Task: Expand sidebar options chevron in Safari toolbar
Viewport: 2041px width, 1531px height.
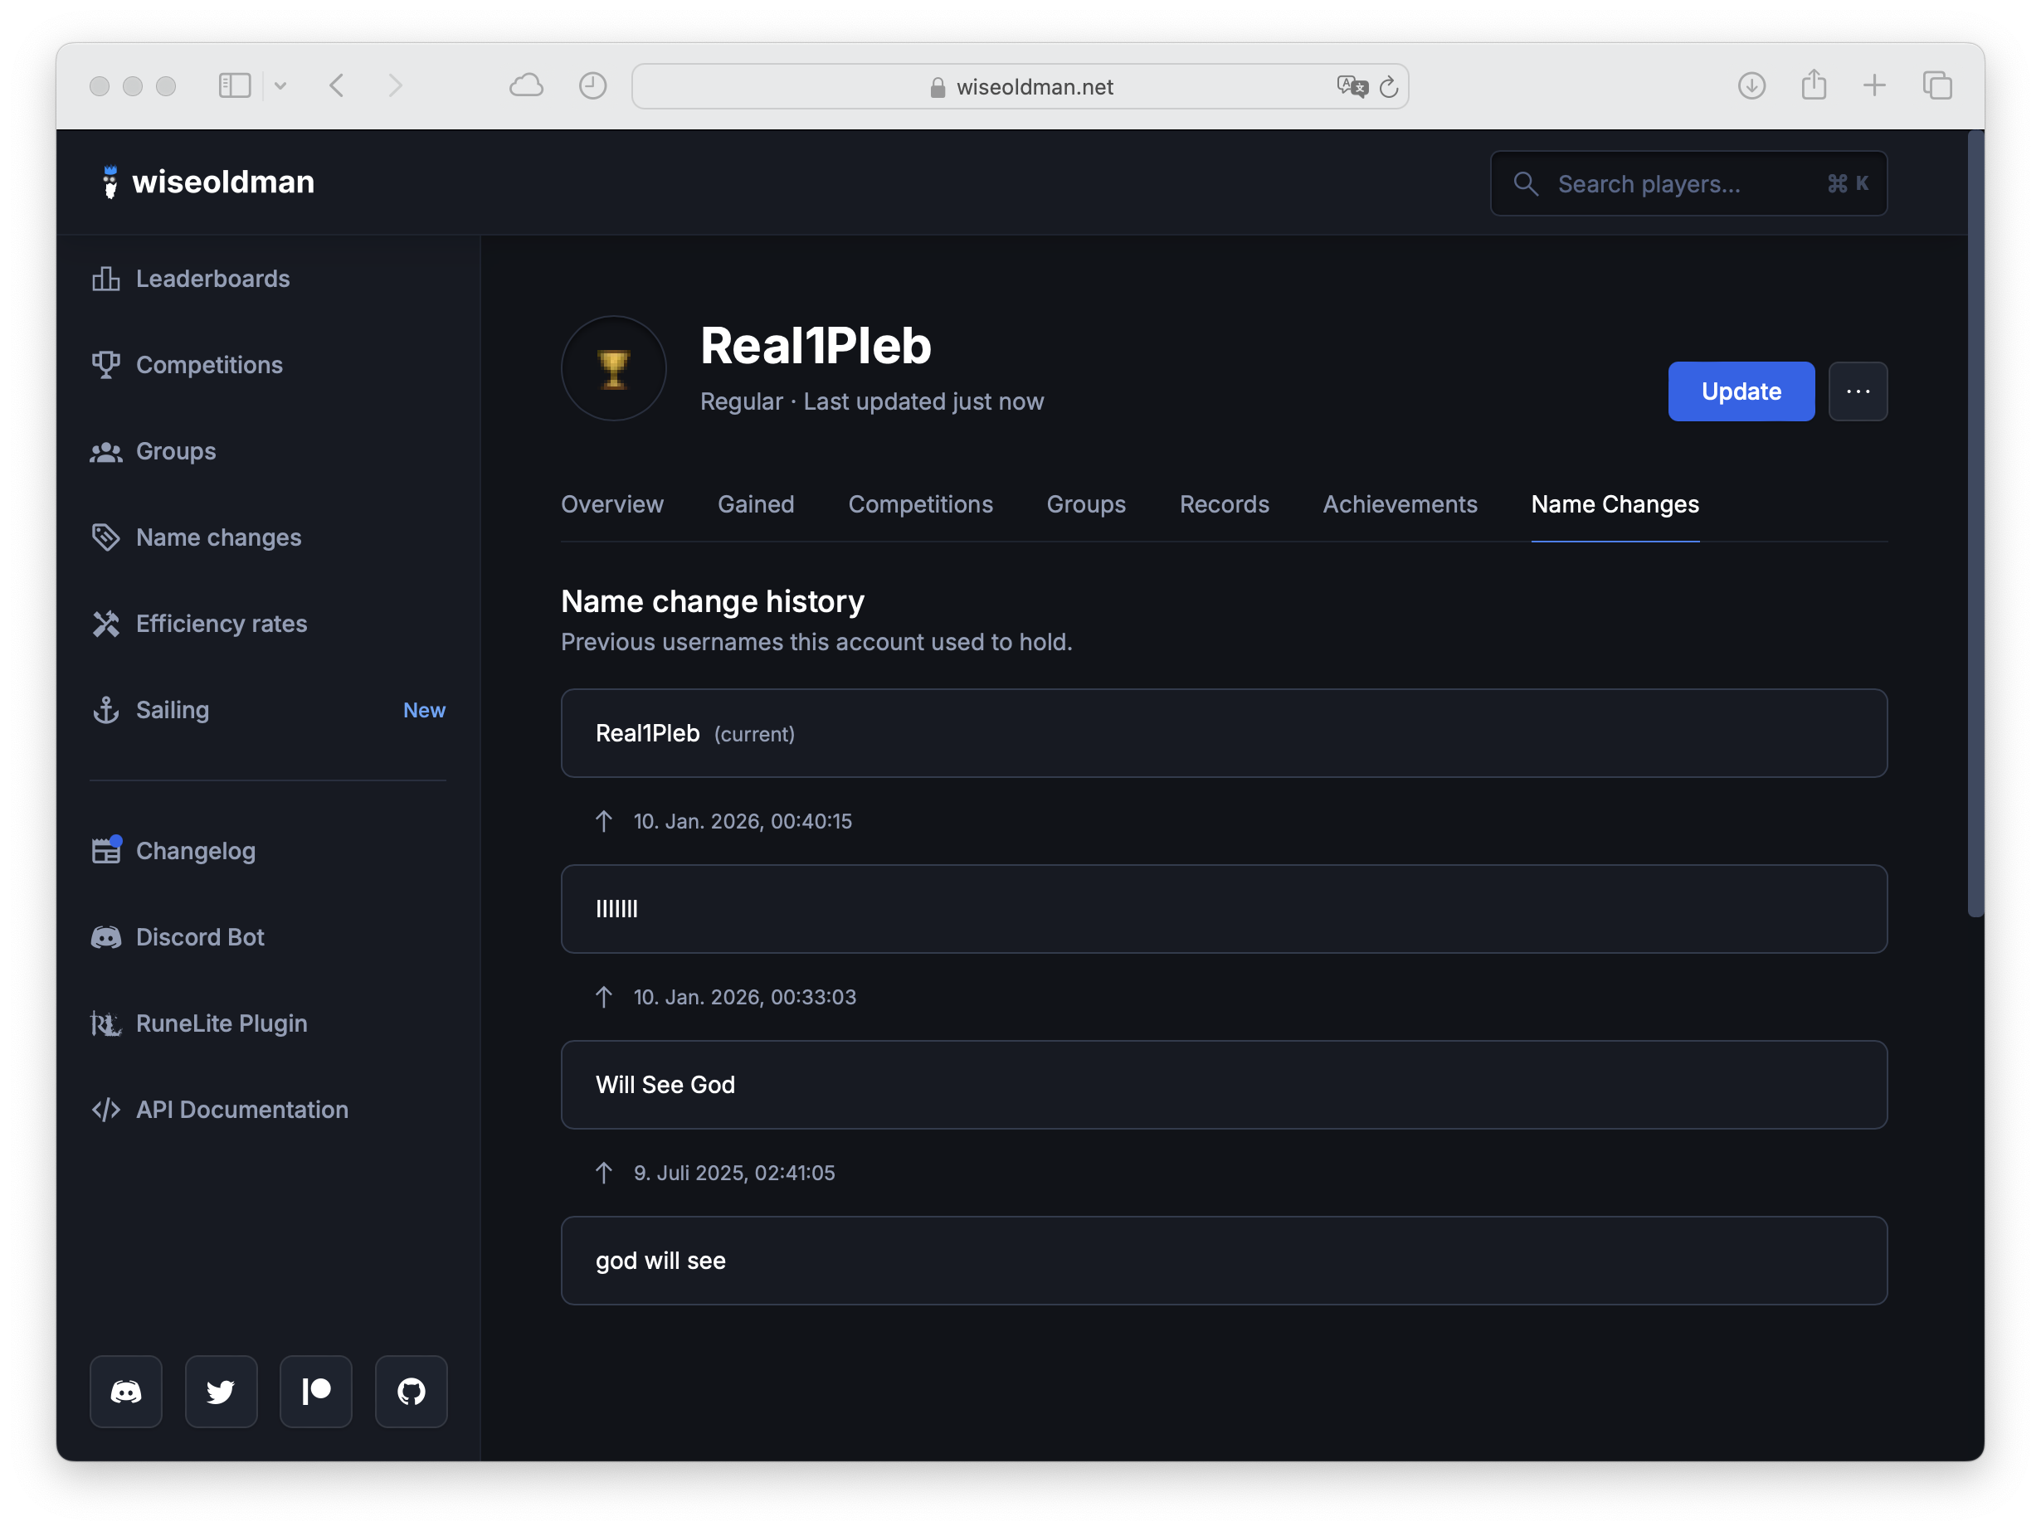Action: [x=280, y=85]
